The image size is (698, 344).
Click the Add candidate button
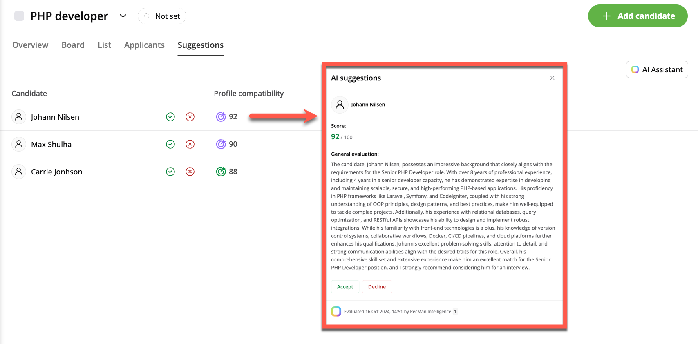pyautogui.click(x=638, y=16)
